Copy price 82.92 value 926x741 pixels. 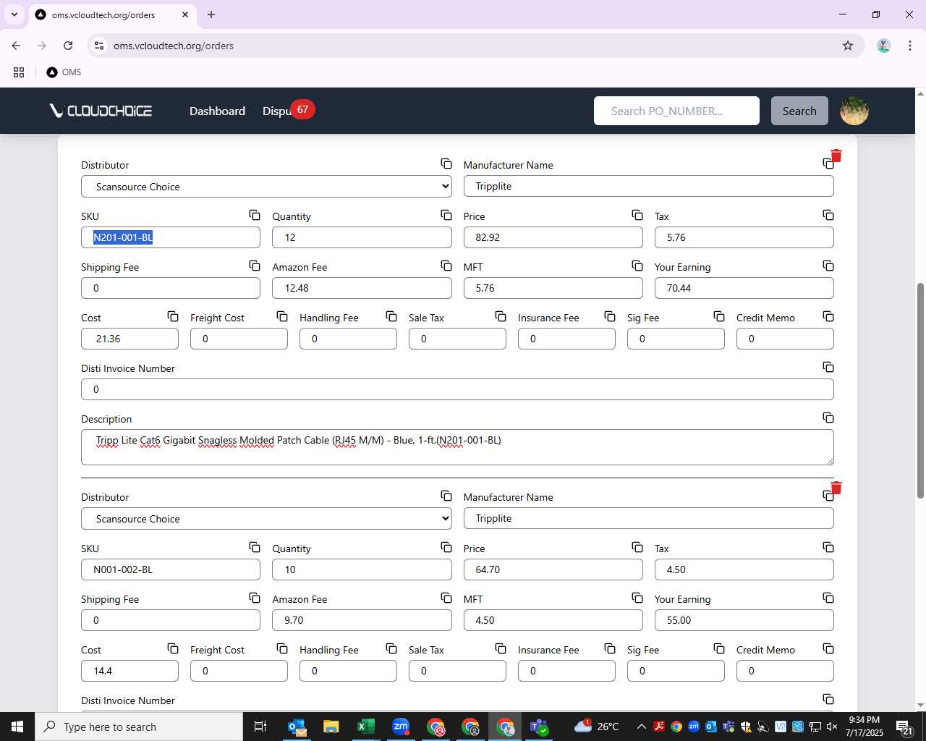(x=637, y=215)
